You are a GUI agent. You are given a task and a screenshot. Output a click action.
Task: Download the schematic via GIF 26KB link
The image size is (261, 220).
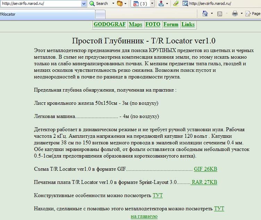(205, 169)
